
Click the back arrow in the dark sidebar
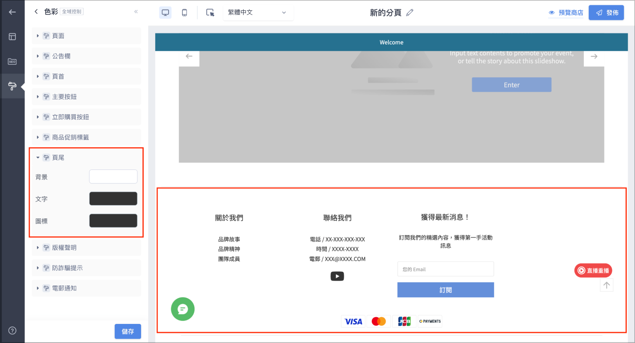12,12
